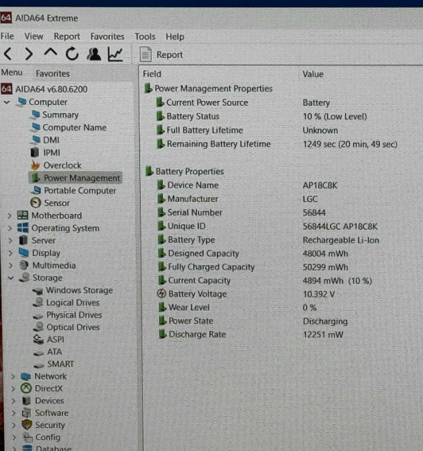Click the Devices icon in tree

(x=26, y=401)
